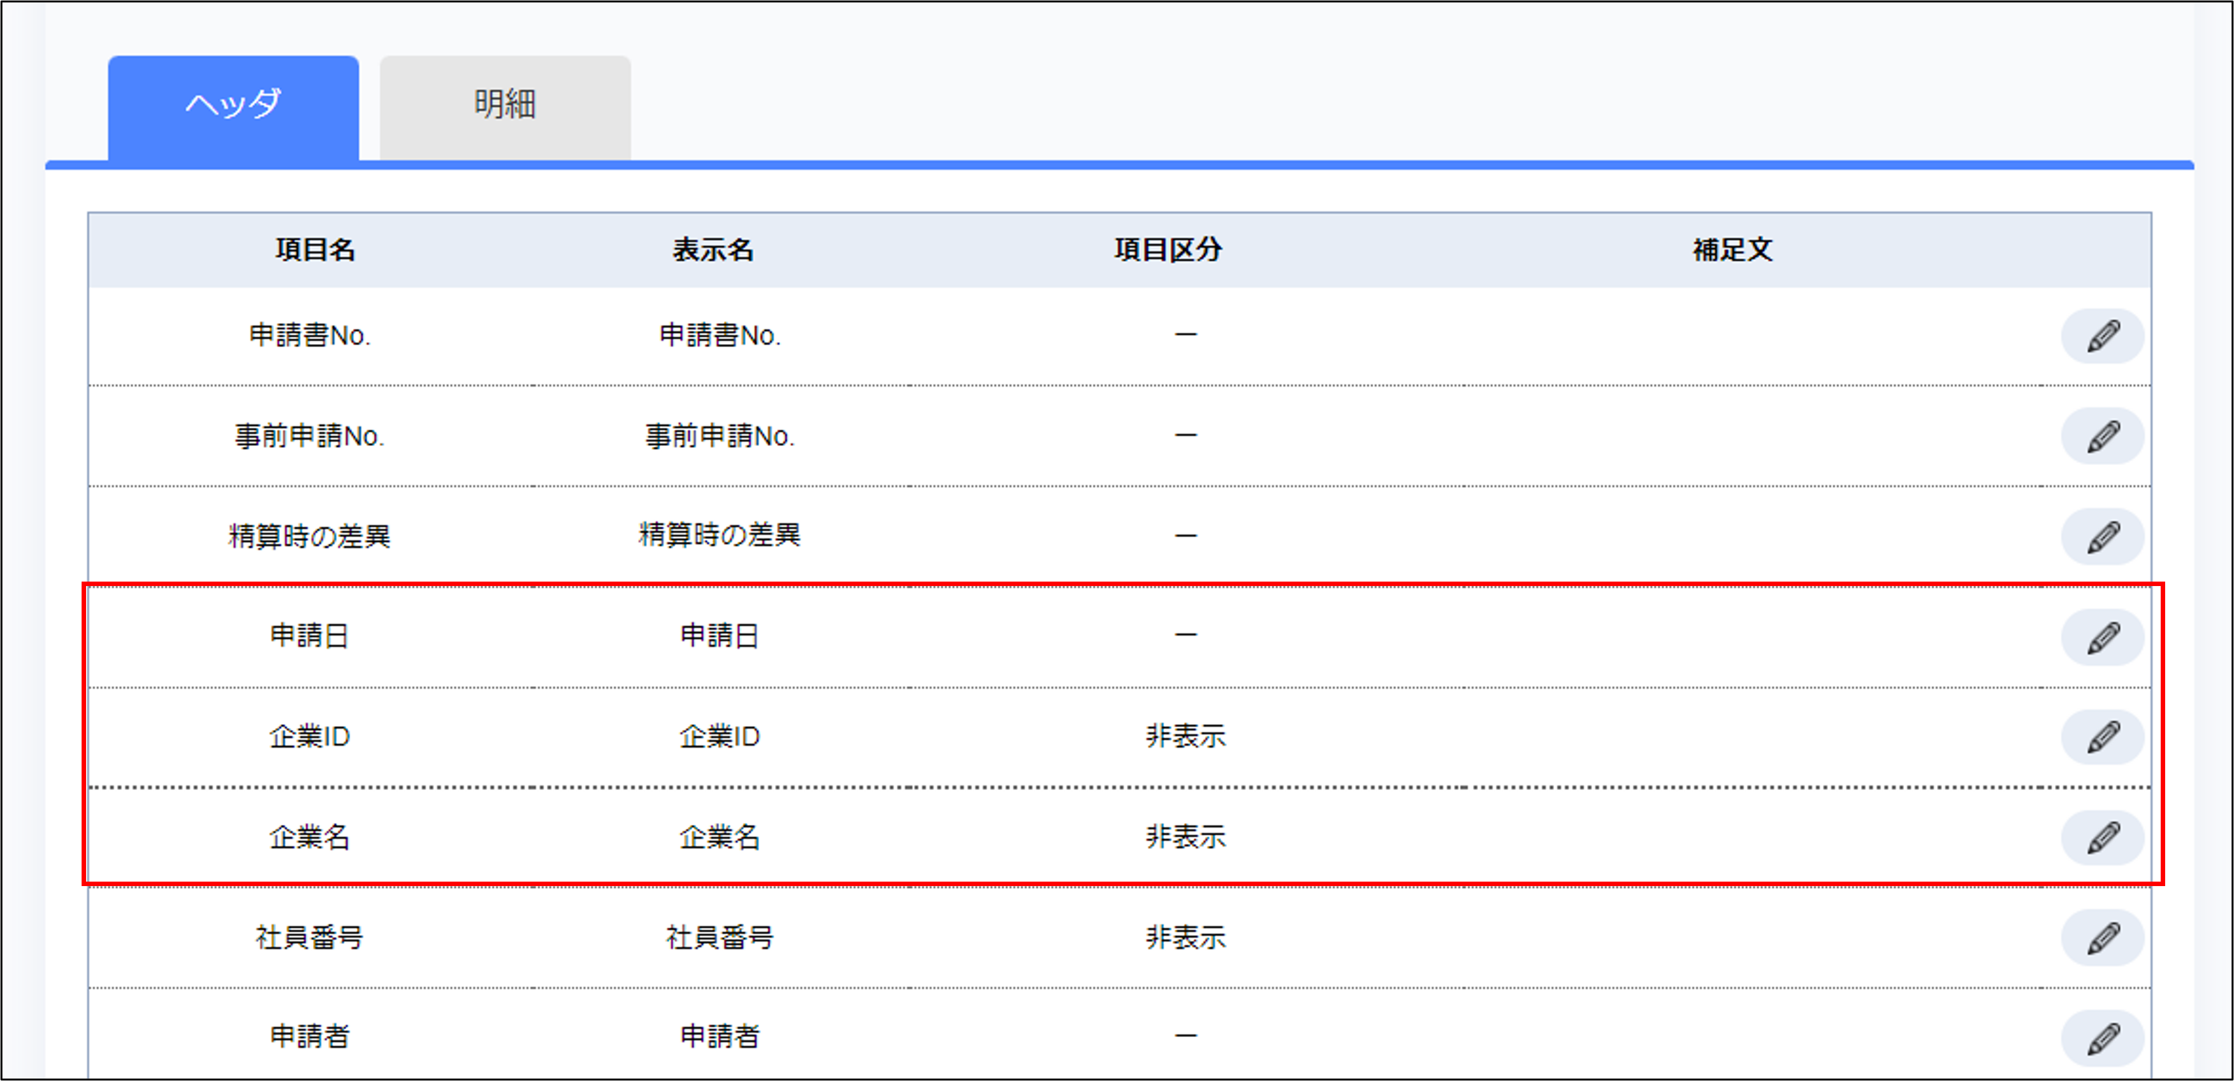Select the 非表示 value in 企業ID row
The width and height of the screenshot is (2234, 1081).
[1186, 736]
